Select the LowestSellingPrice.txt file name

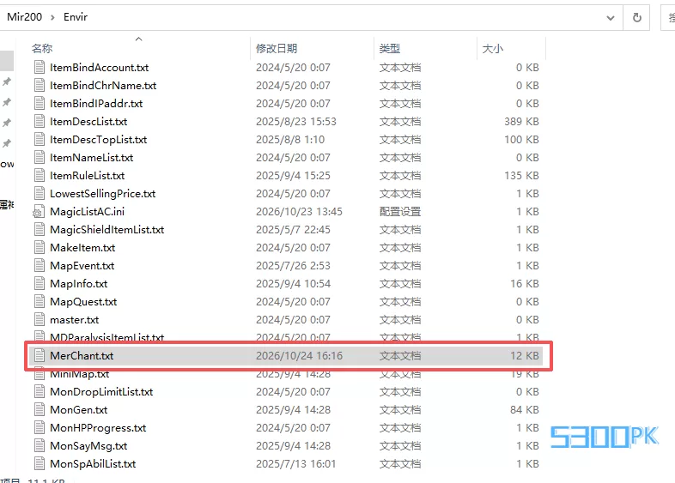pyautogui.click(x=103, y=194)
